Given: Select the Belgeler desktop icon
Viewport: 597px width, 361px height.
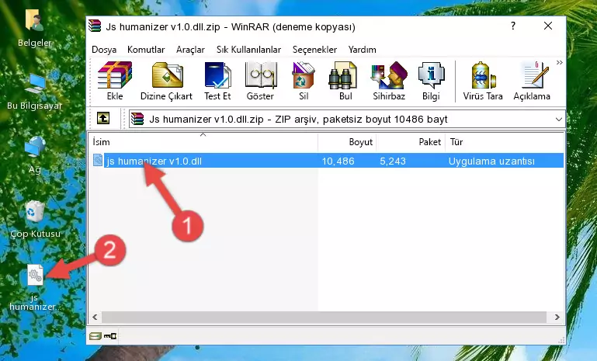Looking at the screenshot, I should pos(34,29).
